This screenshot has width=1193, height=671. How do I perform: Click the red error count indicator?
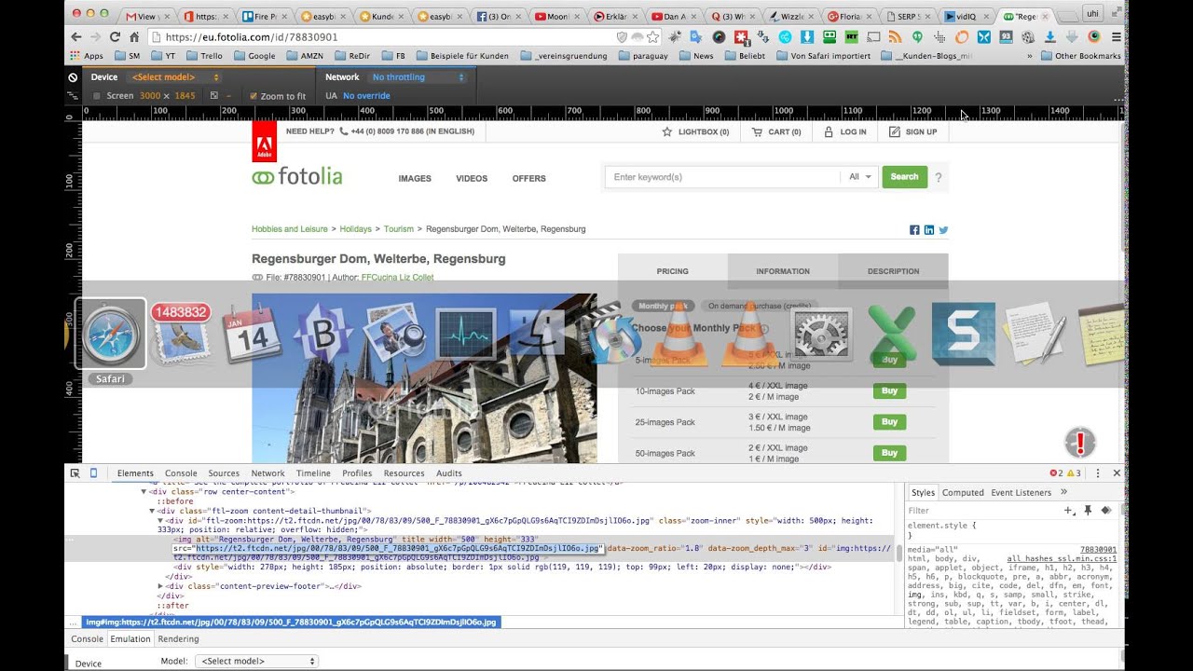[1056, 472]
